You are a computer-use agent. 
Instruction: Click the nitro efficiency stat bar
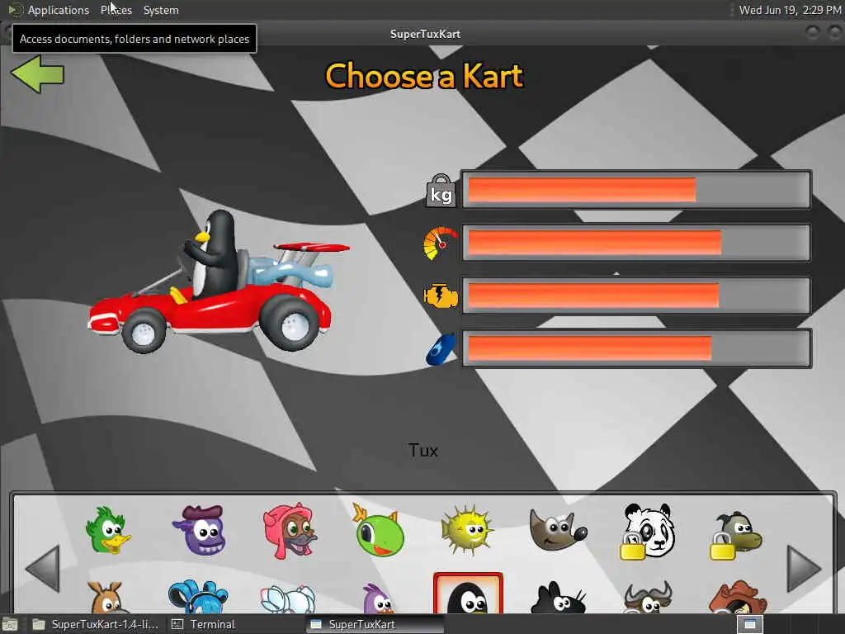(636, 348)
